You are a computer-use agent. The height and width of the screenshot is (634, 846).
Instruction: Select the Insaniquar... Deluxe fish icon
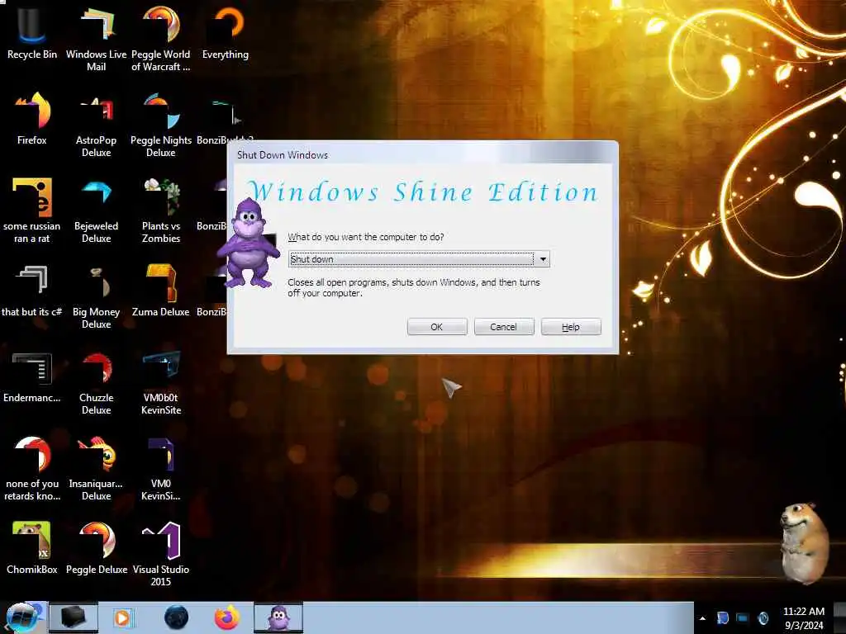click(96, 468)
